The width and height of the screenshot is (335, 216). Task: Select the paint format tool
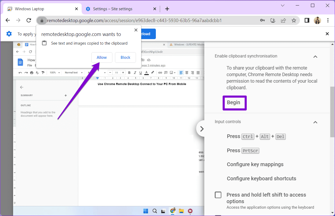point(43,72)
